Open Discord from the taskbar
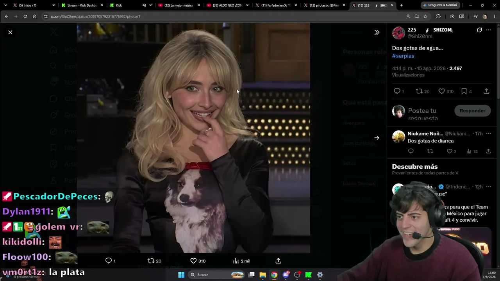 [286, 275]
